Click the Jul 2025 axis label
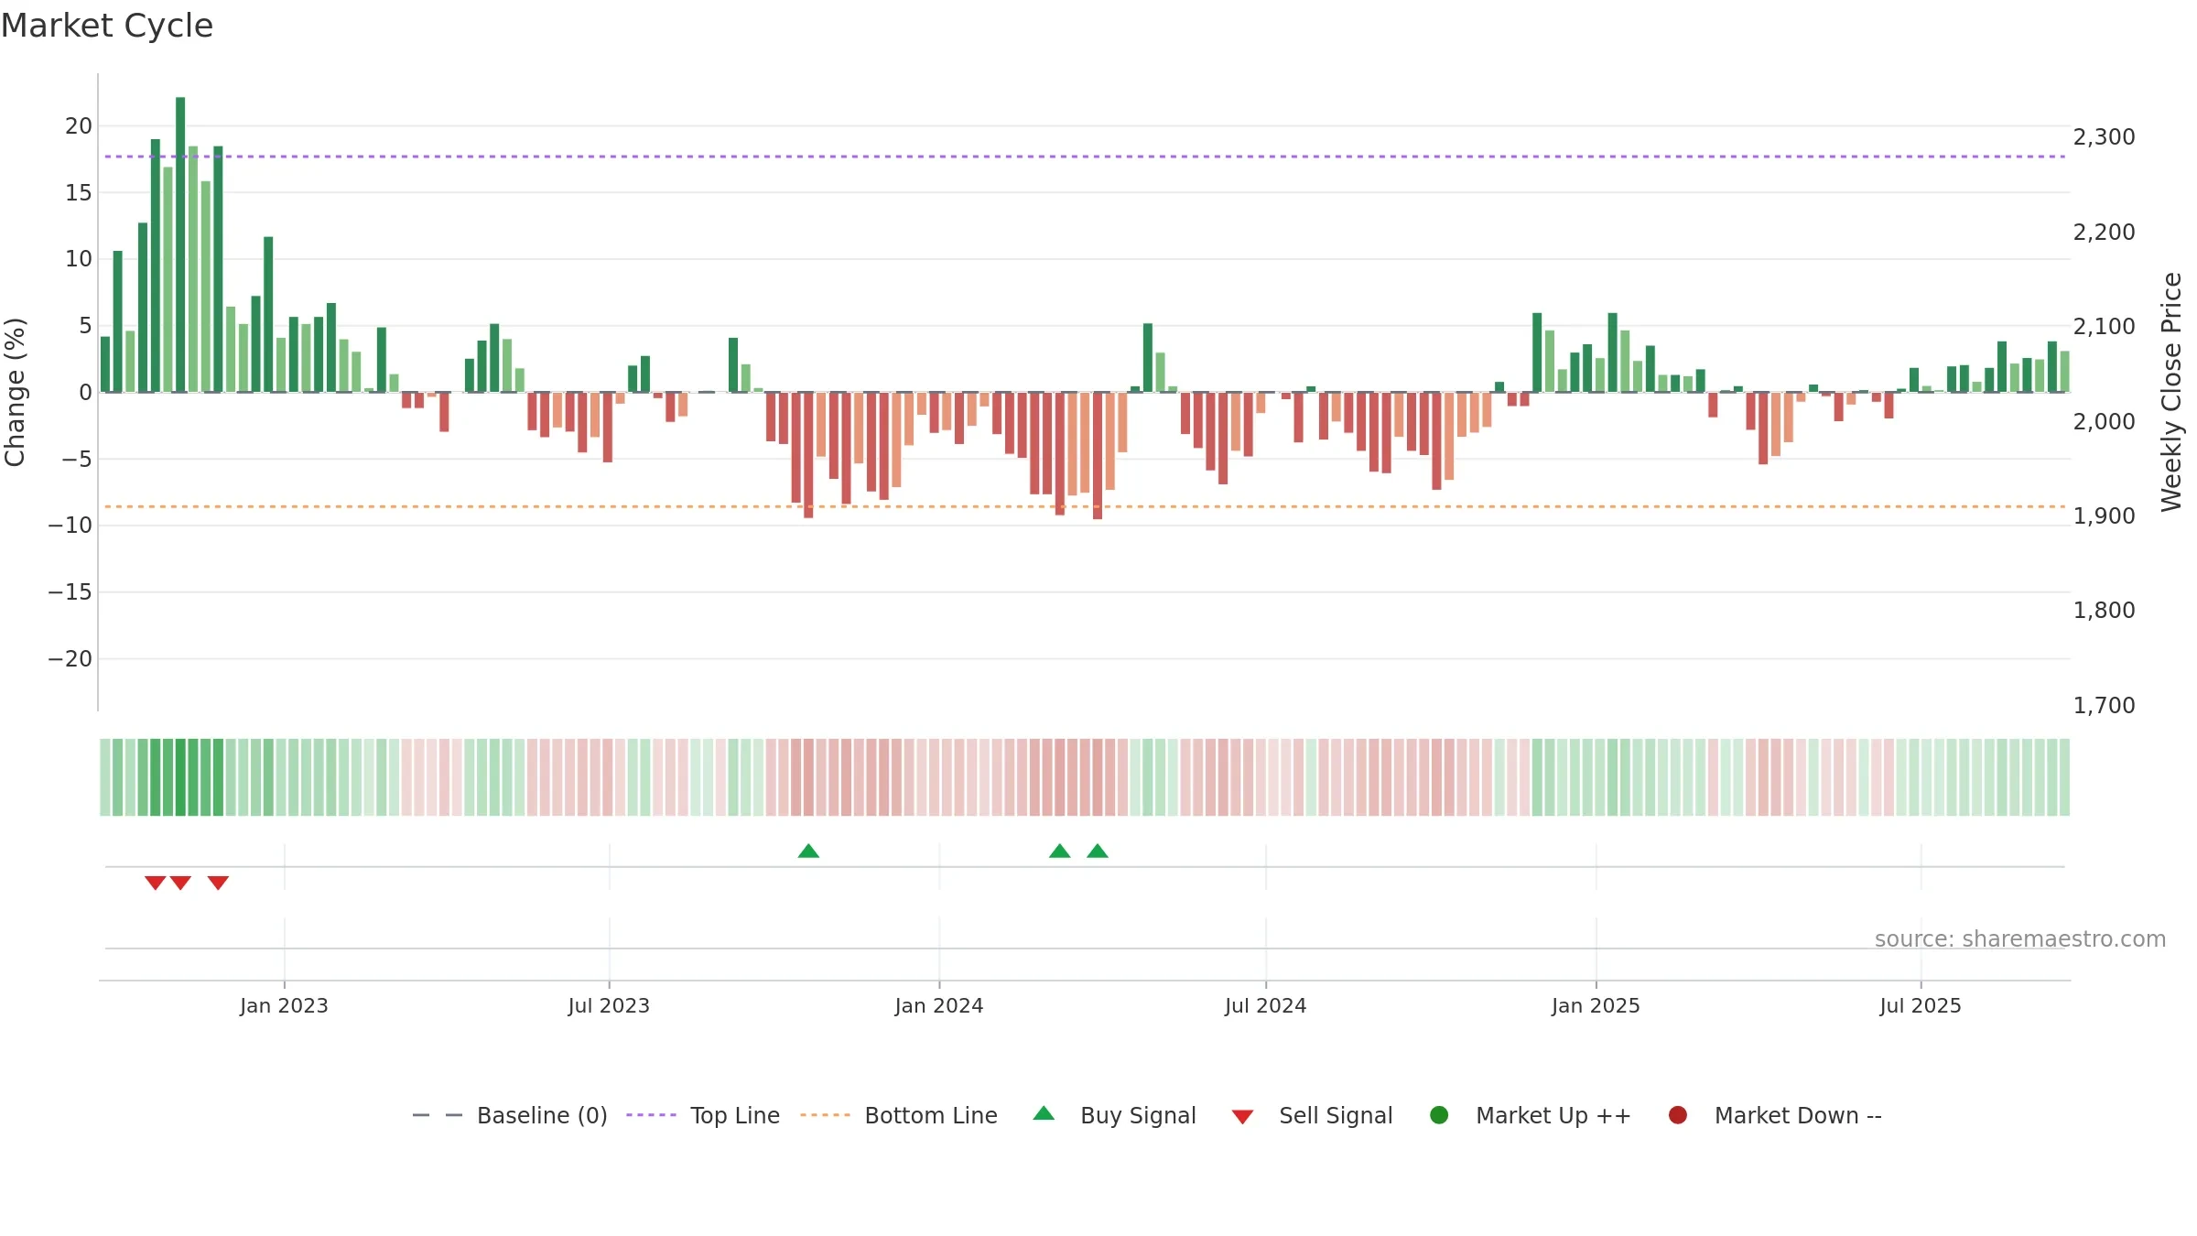The image size is (2197, 1236). (x=1921, y=1005)
